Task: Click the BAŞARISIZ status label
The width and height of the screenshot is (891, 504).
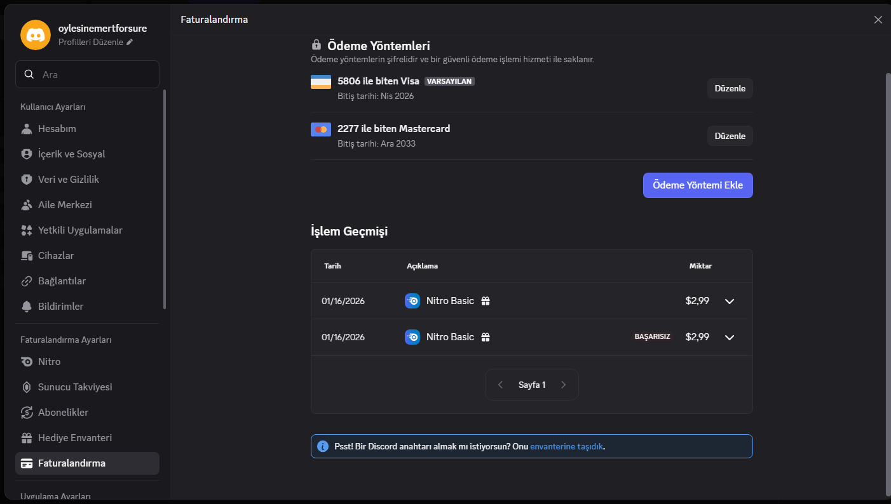Action: 652,337
